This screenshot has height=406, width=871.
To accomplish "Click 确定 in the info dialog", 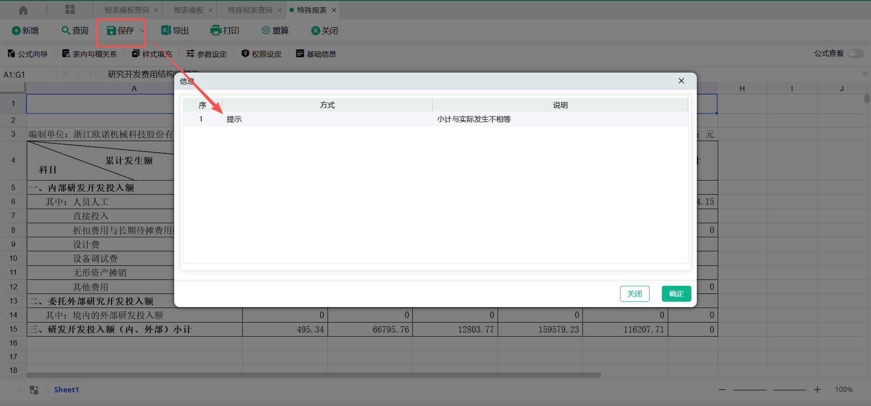I will click(676, 293).
